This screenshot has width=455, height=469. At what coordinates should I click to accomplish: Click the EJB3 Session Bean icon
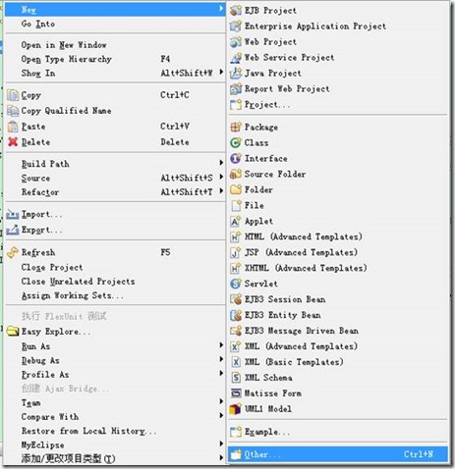pyautogui.click(x=236, y=299)
